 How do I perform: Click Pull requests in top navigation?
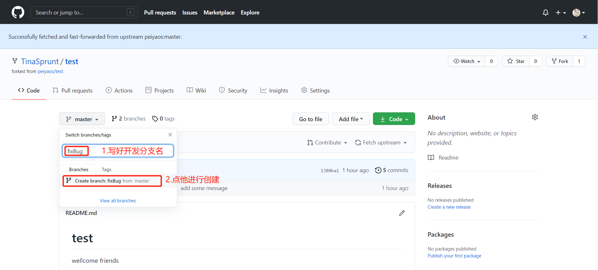click(160, 13)
